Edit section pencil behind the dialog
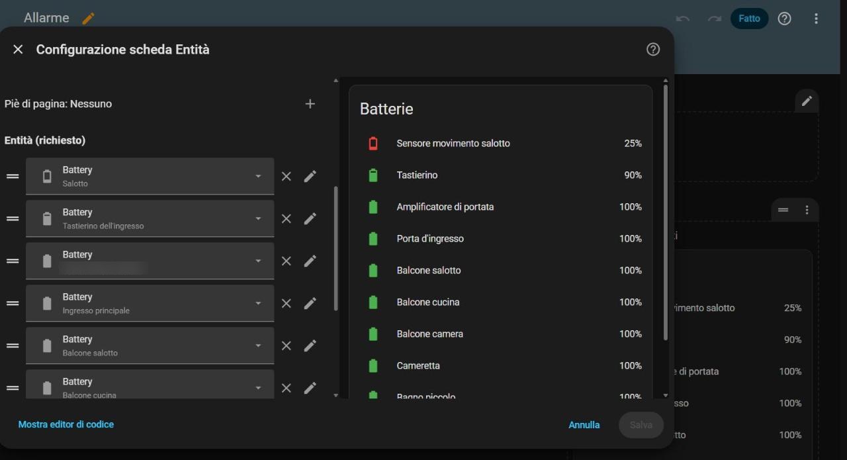Screen dimensions: 847x460 click(x=807, y=101)
